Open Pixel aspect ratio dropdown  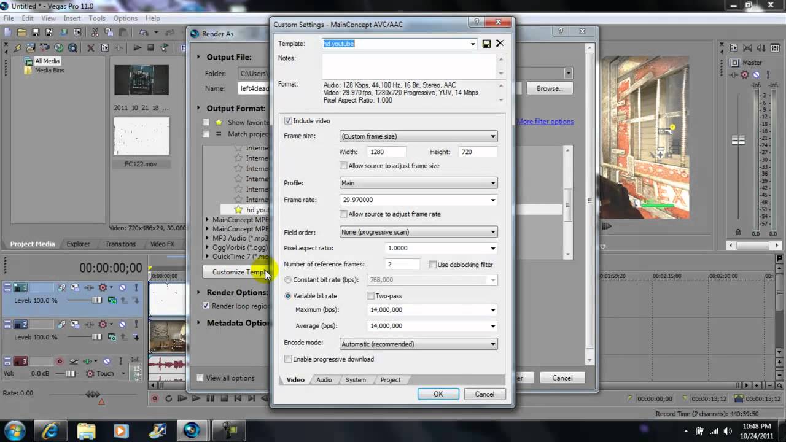492,248
